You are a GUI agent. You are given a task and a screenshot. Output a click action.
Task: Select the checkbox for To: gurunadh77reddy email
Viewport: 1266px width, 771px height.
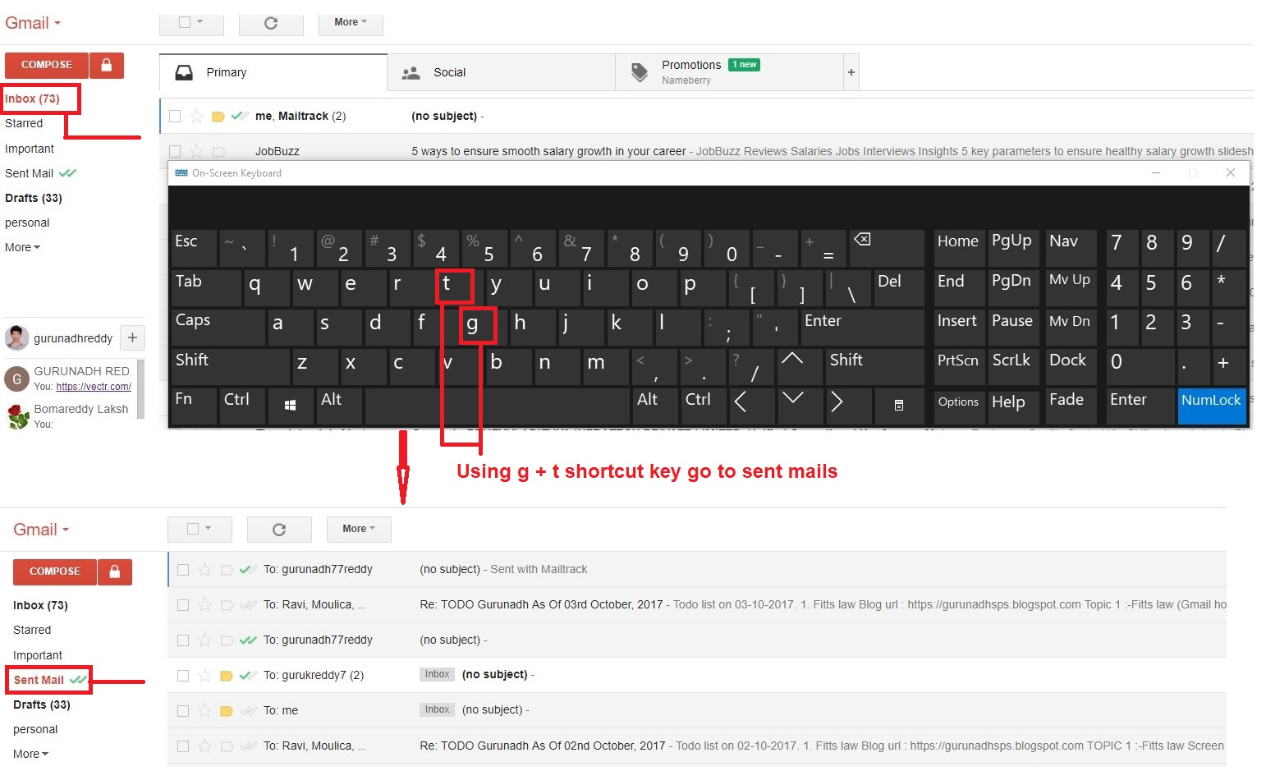182,568
